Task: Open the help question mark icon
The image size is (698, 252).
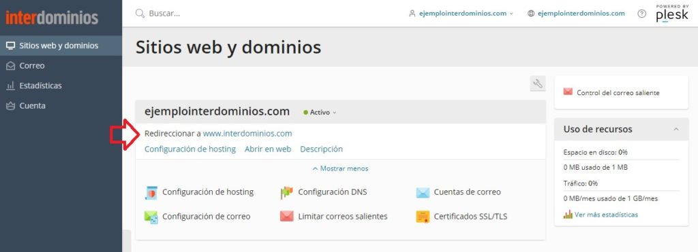Action: click(642, 14)
